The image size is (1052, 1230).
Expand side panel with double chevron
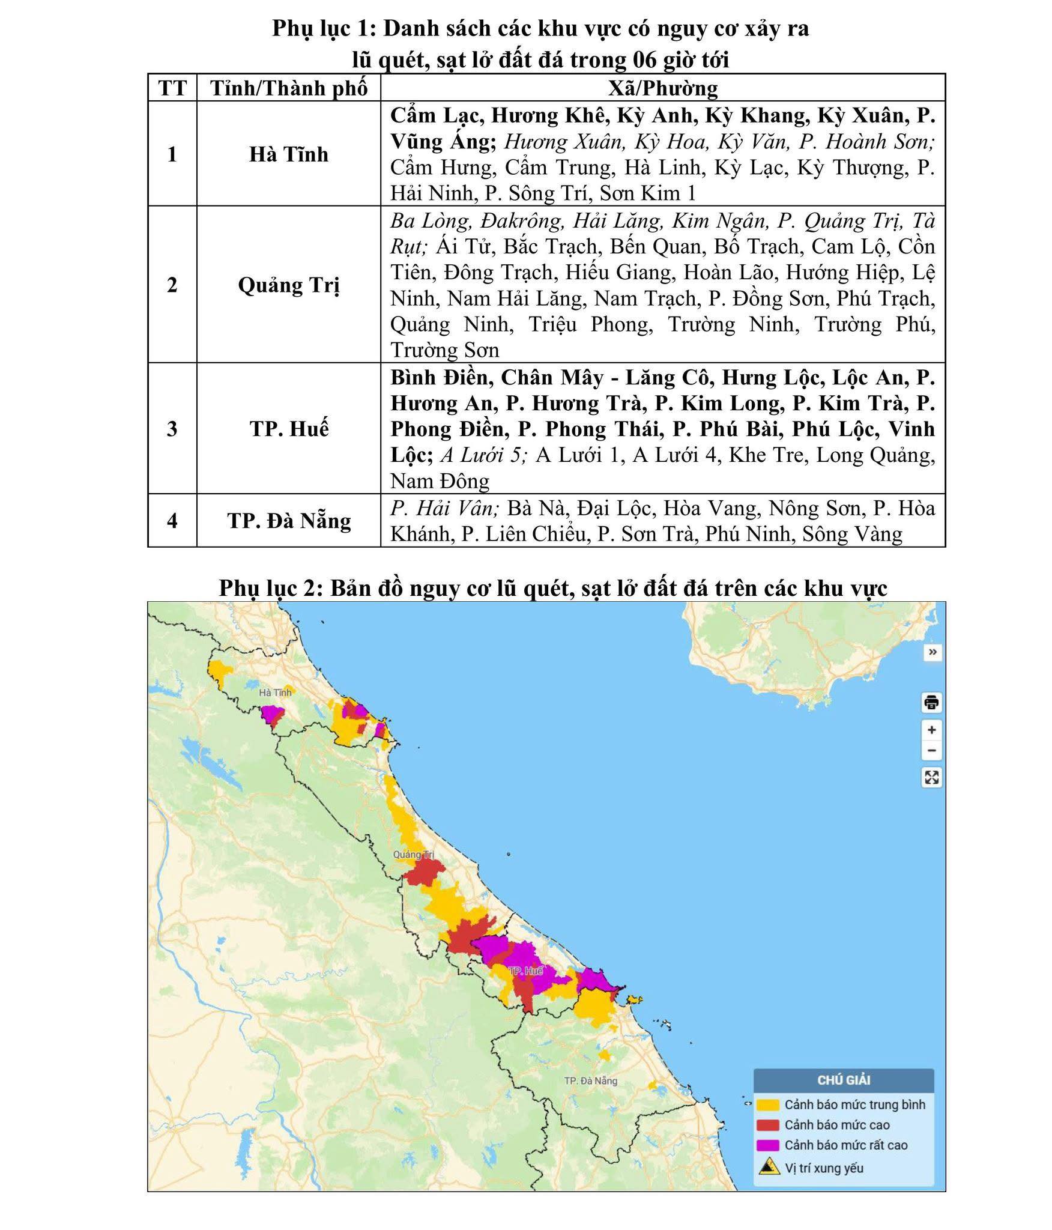pyautogui.click(x=932, y=652)
